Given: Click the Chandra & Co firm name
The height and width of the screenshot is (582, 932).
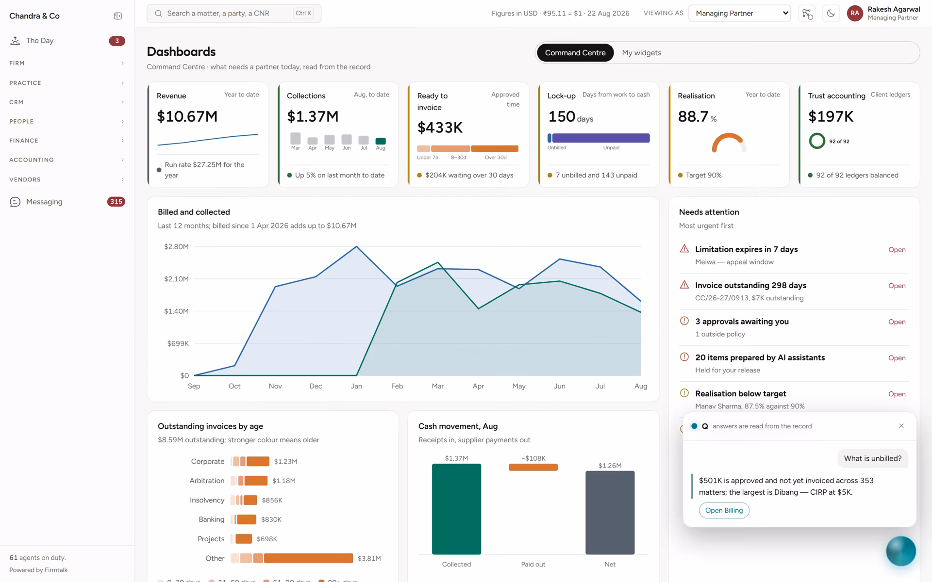Looking at the screenshot, I should point(34,16).
